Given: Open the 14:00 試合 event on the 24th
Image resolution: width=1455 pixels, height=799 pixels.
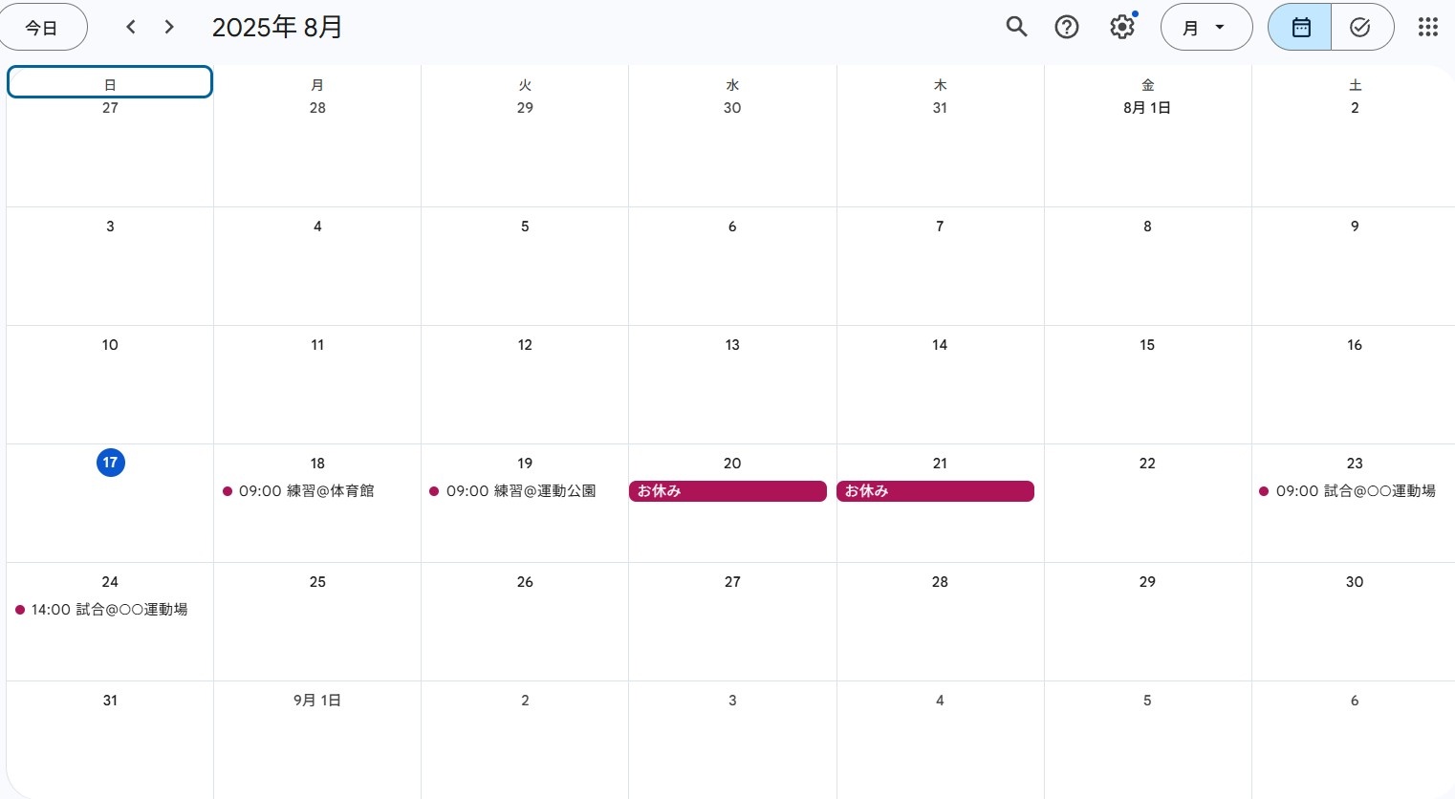Looking at the screenshot, I should (109, 610).
